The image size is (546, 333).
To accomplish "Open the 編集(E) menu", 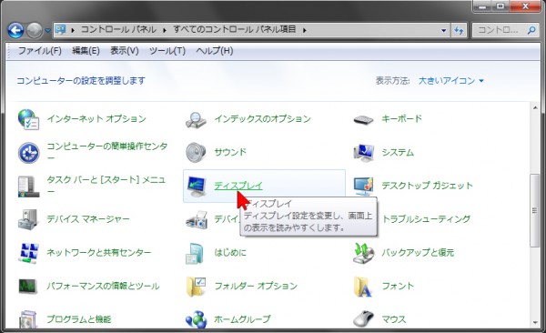I will (86, 51).
